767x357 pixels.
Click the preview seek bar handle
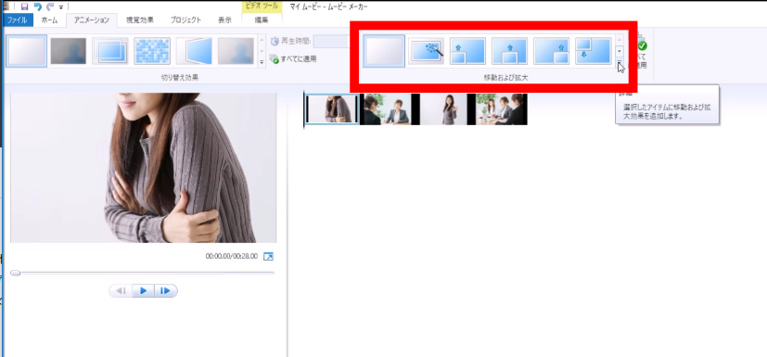15,273
